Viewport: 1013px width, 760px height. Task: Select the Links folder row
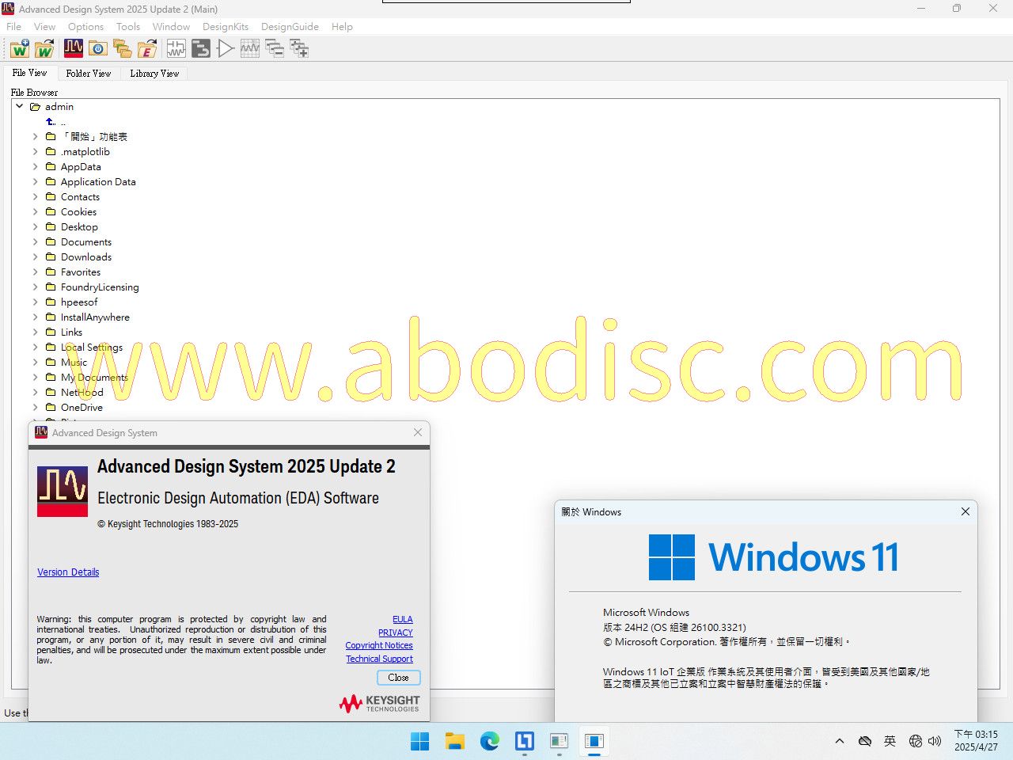[71, 332]
